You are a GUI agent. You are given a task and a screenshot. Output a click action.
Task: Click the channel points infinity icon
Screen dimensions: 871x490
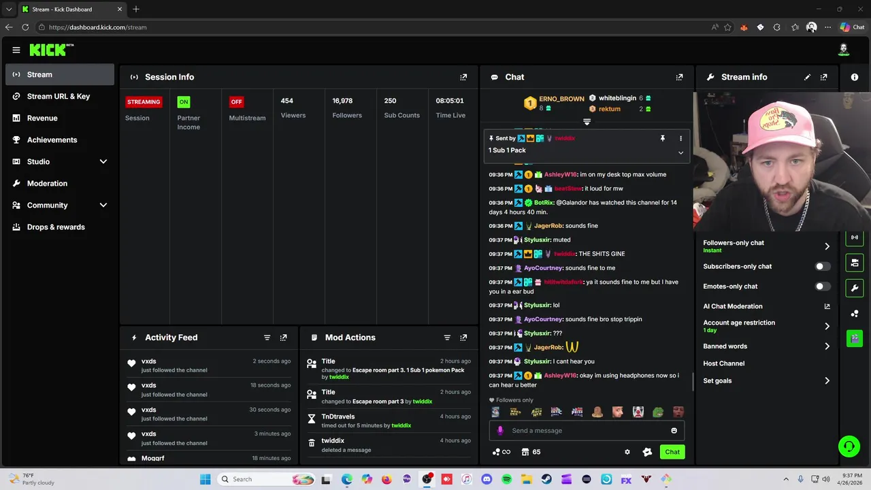(x=502, y=452)
